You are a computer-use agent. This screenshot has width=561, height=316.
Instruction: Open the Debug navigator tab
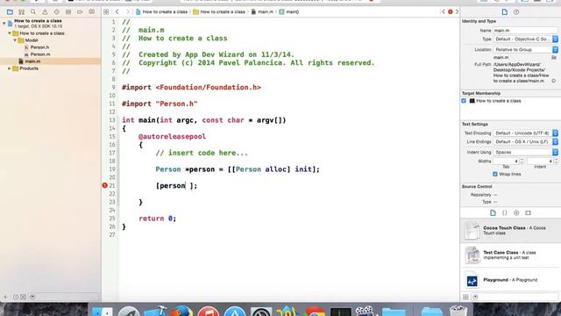(x=68, y=11)
